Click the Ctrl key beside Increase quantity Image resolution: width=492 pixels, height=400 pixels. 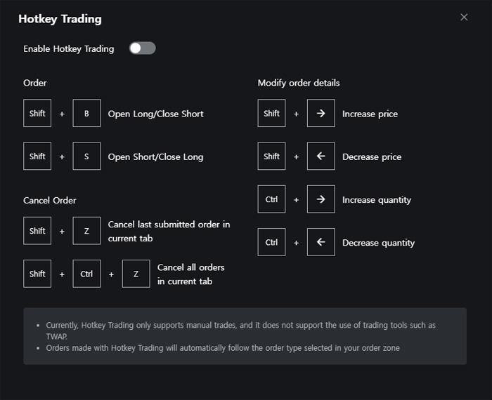[x=271, y=199]
